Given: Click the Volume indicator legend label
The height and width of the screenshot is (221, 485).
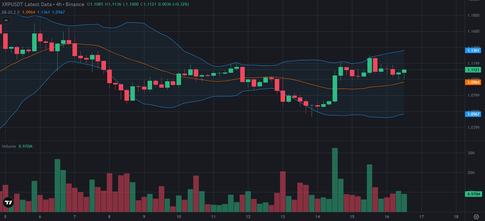Looking at the screenshot, I should coord(9,146).
